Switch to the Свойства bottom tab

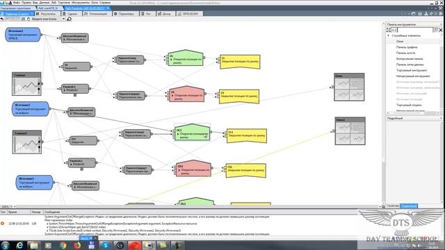[x=393, y=206]
